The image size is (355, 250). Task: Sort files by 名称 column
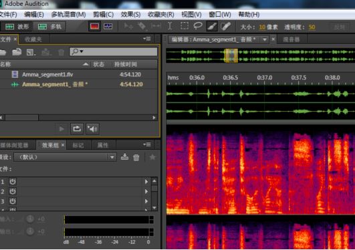pos(44,65)
